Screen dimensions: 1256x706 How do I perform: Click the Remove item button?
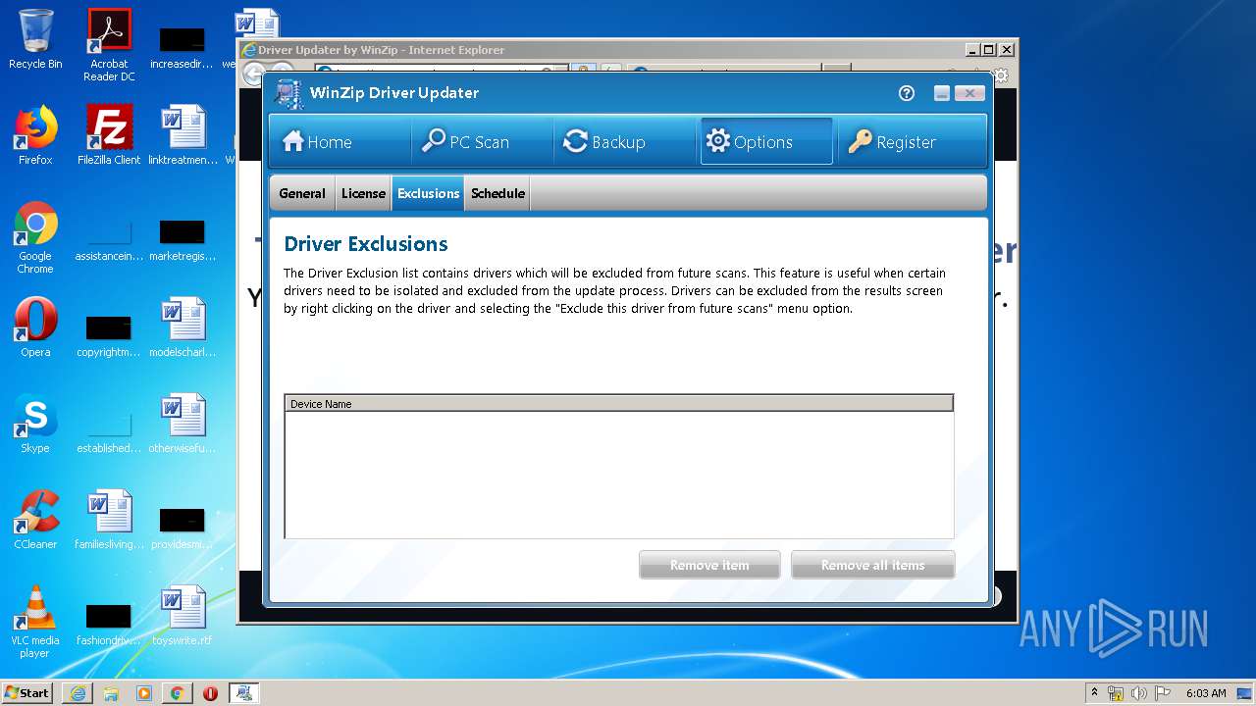(709, 565)
